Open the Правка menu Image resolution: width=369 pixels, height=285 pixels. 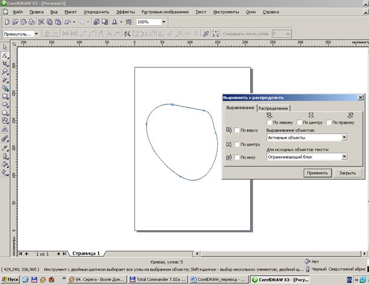tap(36, 12)
